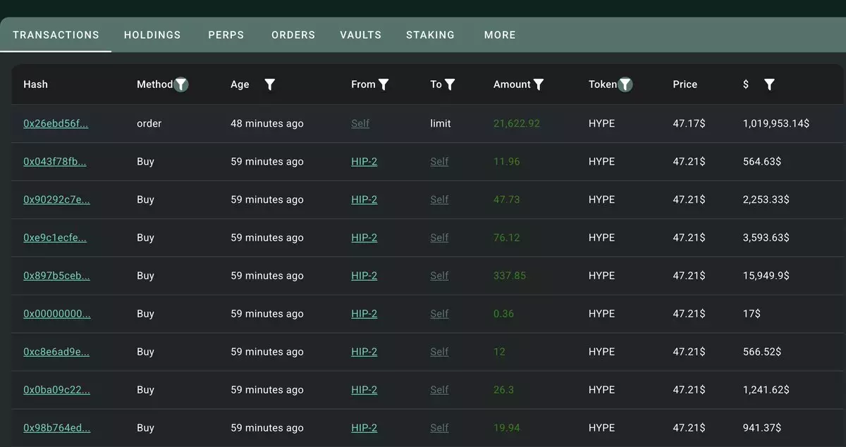Open the From column filter icon
The image size is (846, 447).
coord(384,84)
